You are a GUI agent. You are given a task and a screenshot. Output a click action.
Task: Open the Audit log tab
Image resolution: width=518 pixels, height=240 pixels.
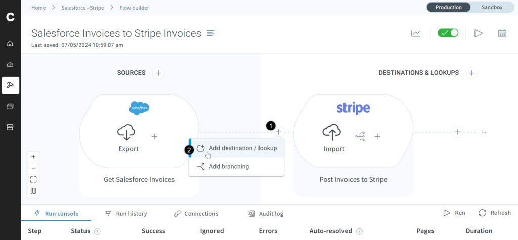(x=266, y=213)
